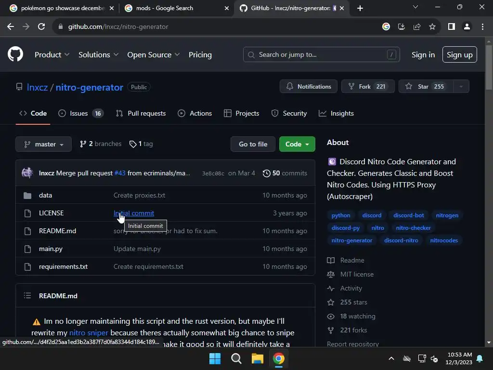
Task: Toggle Chrome side panel
Action: (452, 27)
